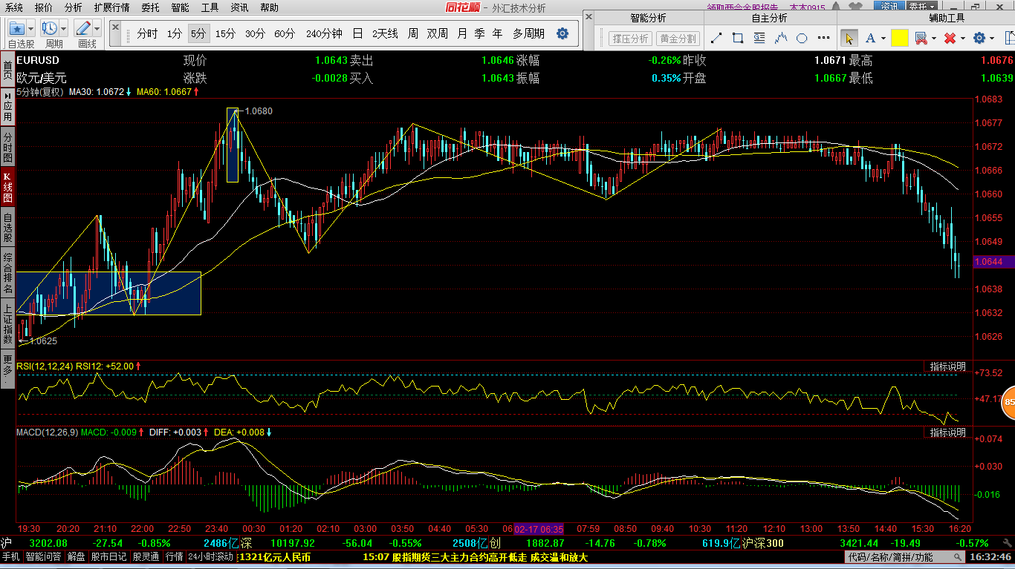Select the 双周 biweekly period

[438, 33]
